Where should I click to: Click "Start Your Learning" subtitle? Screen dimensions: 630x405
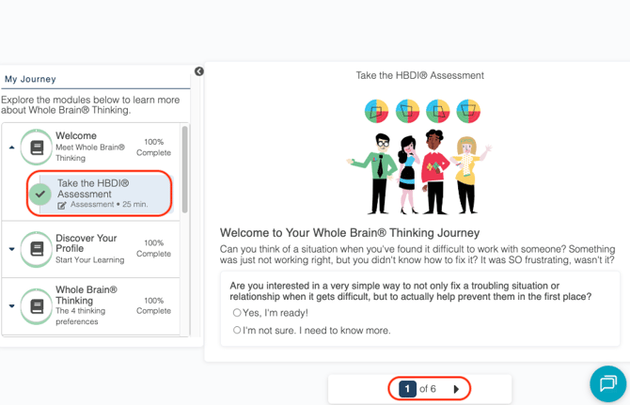(x=90, y=260)
